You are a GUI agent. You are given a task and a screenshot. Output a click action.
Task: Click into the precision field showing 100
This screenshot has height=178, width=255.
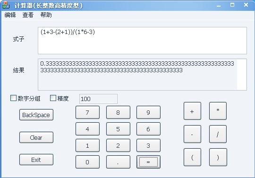(98, 99)
